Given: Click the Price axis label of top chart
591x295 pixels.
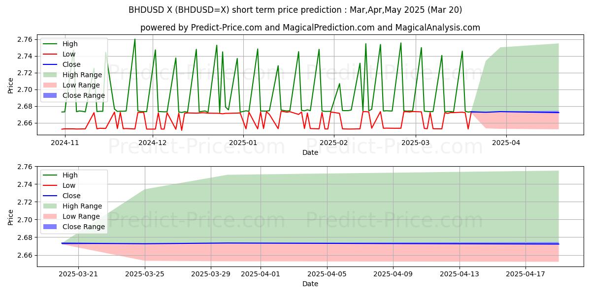Looking at the screenshot, I should pos(11,85).
